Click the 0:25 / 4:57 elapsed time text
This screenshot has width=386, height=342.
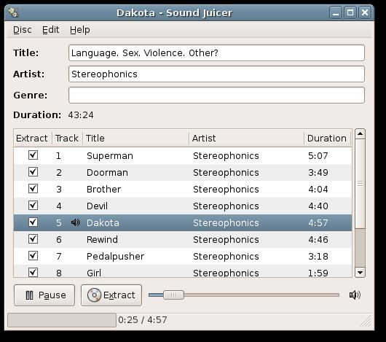pyautogui.click(x=143, y=320)
